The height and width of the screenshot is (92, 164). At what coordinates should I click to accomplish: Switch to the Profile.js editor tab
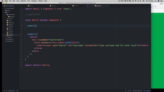[x=76, y=6]
